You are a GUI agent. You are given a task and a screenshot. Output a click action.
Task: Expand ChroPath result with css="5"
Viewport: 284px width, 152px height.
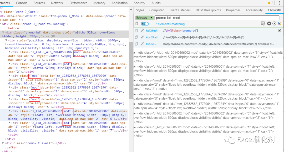point(135,104)
